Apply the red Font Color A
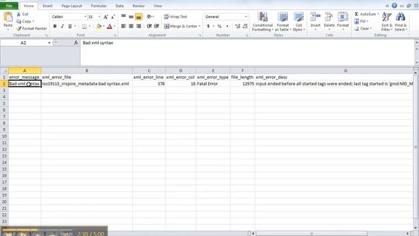The width and height of the screenshot is (419, 236). click(109, 26)
